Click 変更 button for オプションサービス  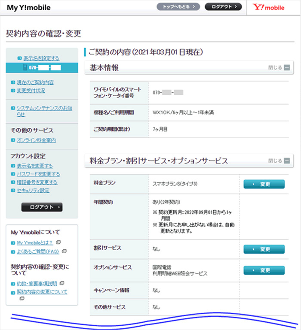click(x=264, y=270)
